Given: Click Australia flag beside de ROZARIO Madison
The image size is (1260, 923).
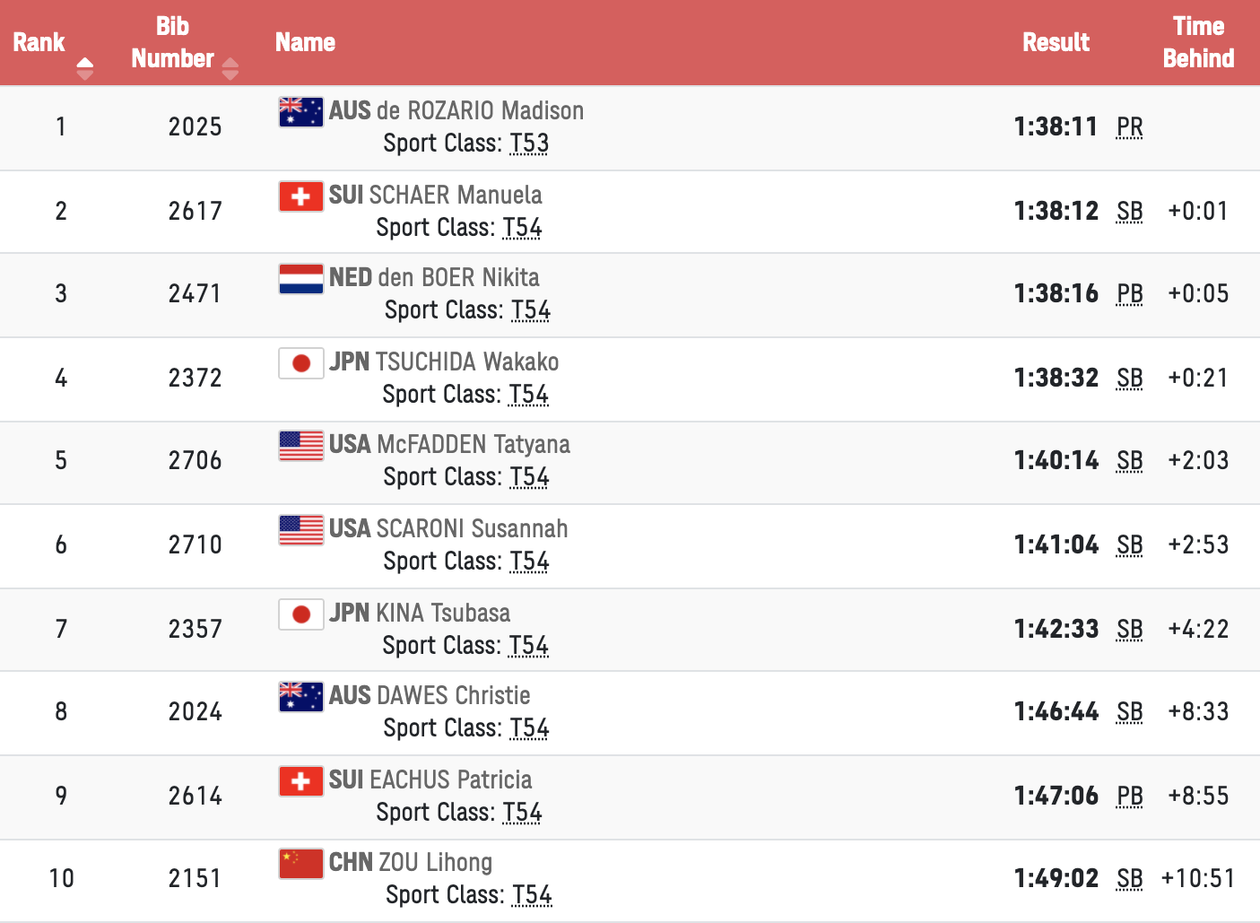Looking at the screenshot, I should point(300,112).
